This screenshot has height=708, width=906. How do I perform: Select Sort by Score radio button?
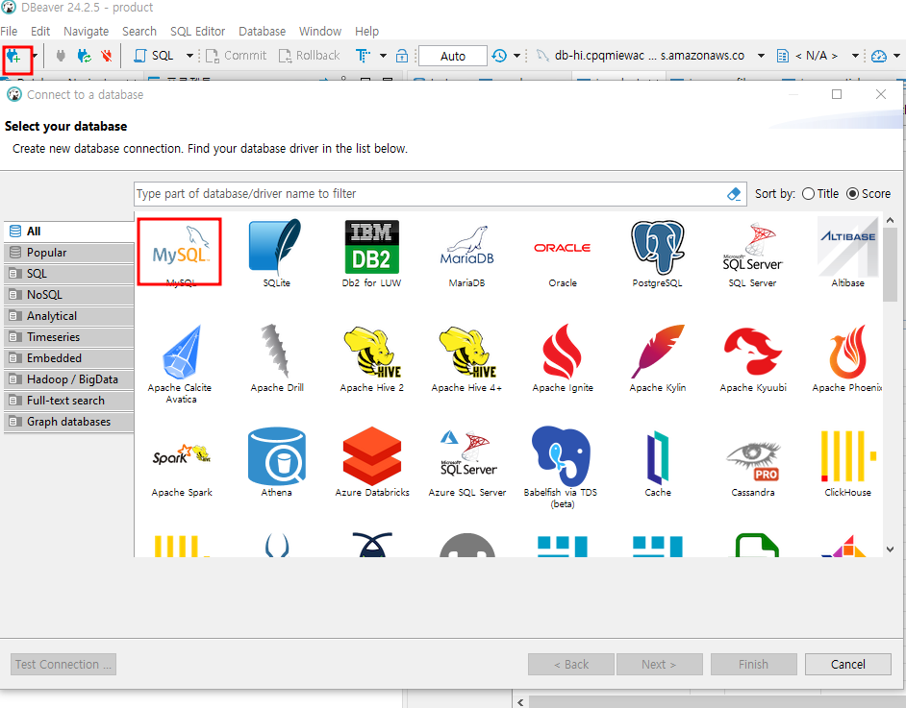pos(852,194)
